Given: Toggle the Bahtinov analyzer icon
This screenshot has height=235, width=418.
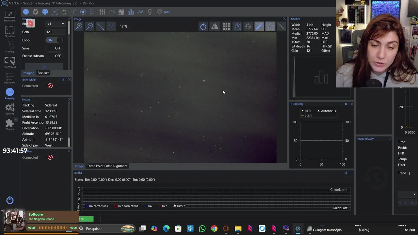Looking at the screenshot, I should (281, 26).
